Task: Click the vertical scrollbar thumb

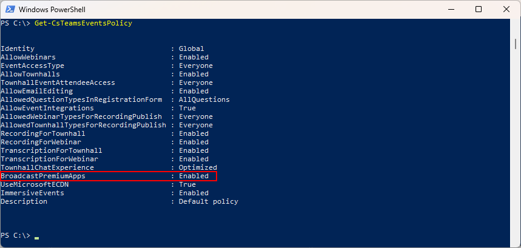Action: (516, 43)
